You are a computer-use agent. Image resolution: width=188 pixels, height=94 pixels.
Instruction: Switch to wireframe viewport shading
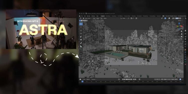175,18
